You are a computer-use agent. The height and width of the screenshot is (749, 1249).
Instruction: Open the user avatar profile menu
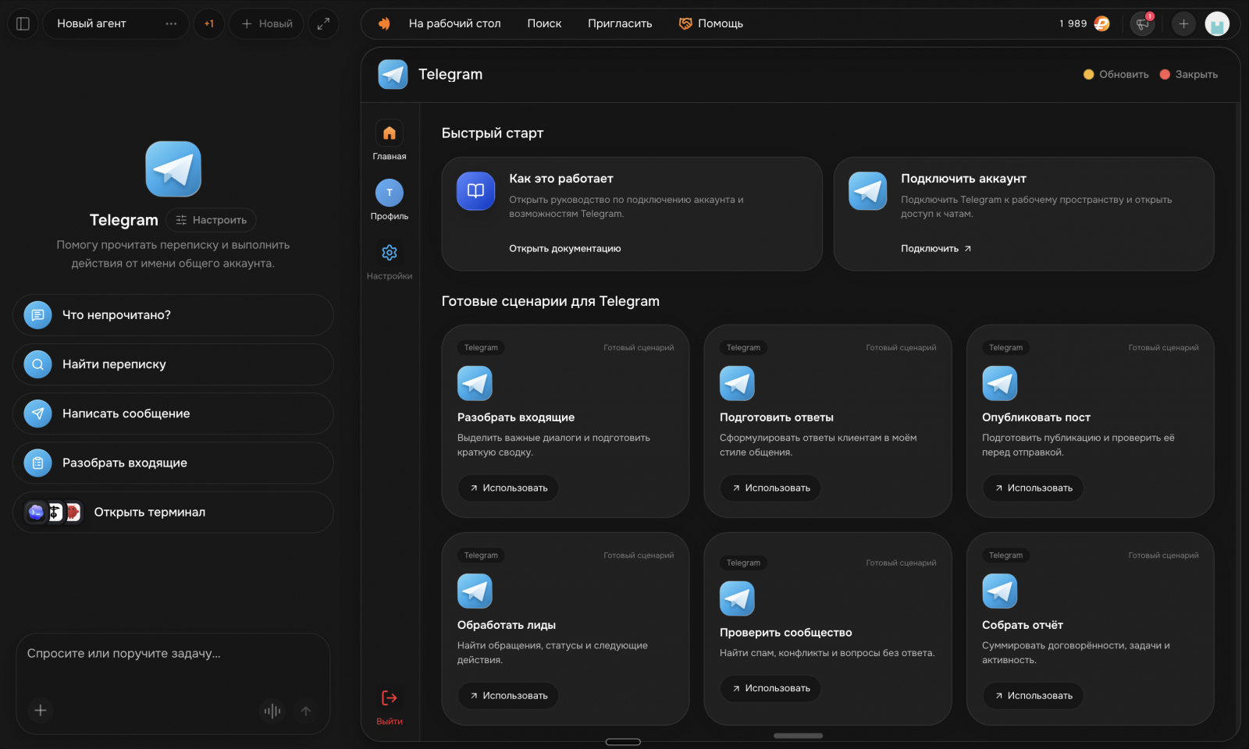(1217, 23)
